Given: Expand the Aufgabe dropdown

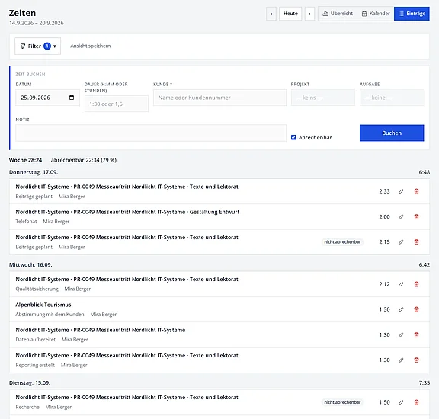Looking at the screenshot, I should coord(392,98).
